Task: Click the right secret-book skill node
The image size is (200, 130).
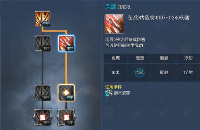Action: (66, 117)
